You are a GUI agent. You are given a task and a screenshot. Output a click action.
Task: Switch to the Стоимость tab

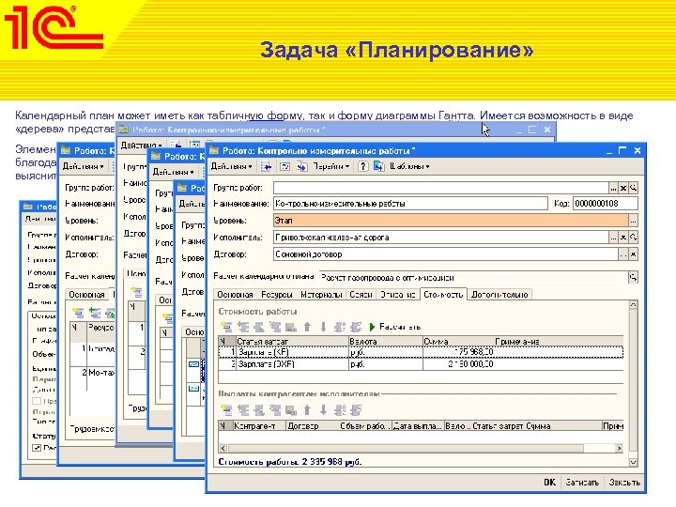click(443, 295)
